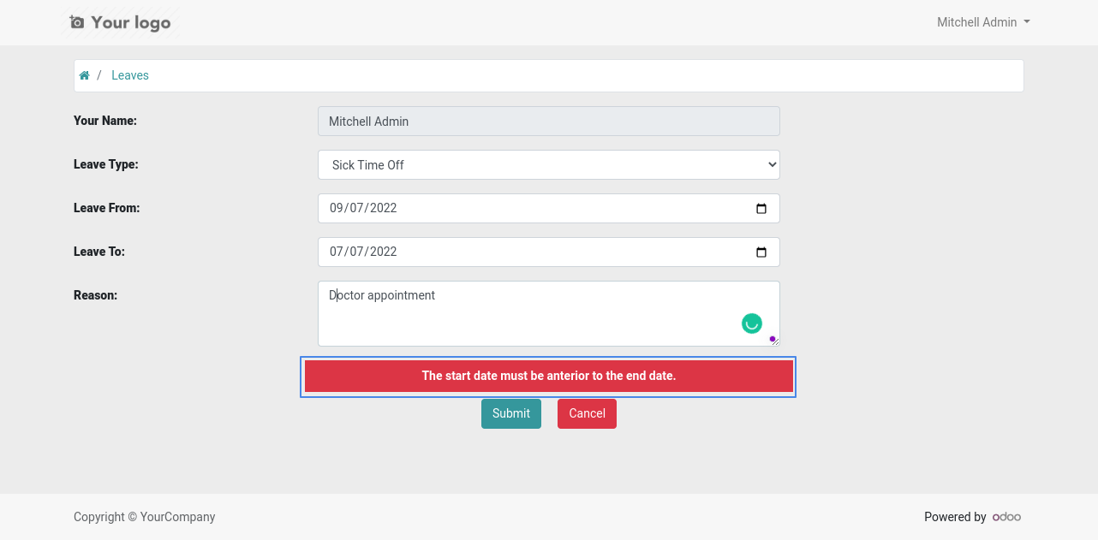Expand the Leave Type dropdown

pos(549,165)
